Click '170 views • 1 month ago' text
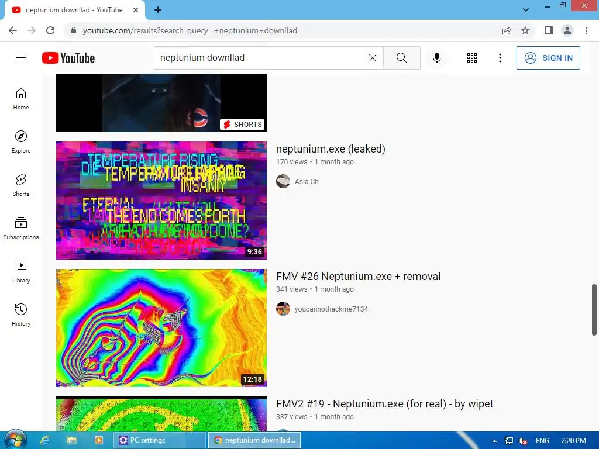The width and height of the screenshot is (599, 449). (315, 162)
